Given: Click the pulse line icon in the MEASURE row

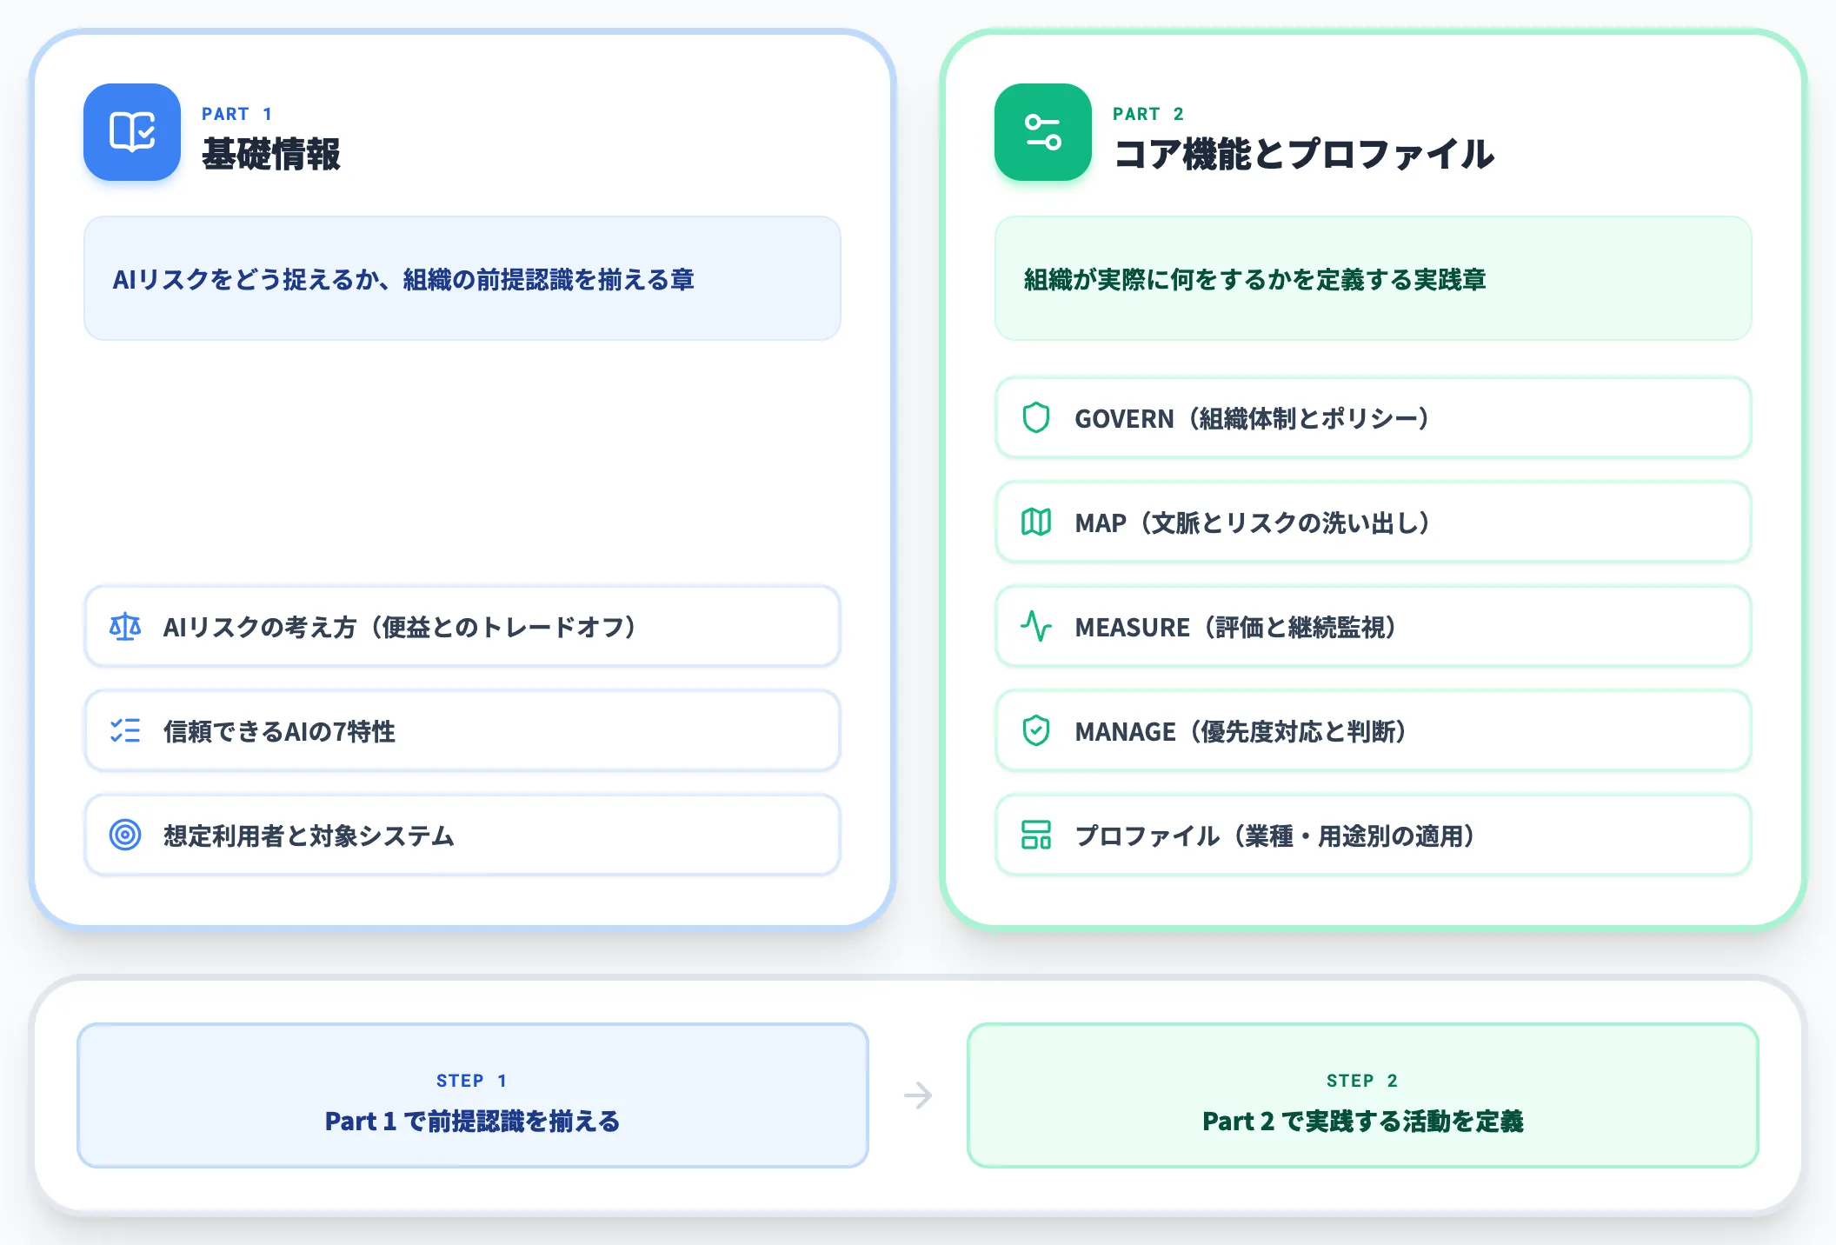Looking at the screenshot, I should [x=1036, y=627].
